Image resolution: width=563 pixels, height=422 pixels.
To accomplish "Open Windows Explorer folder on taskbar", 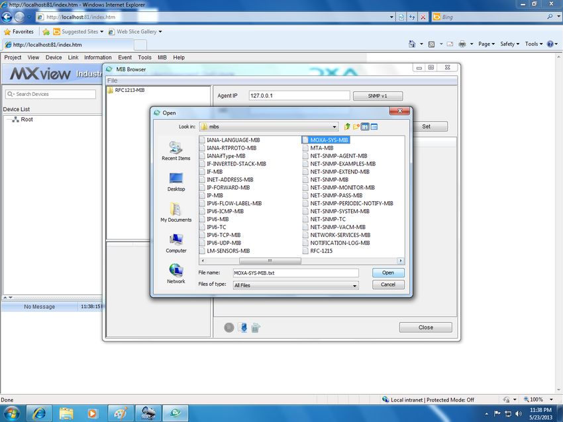I will tap(66, 413).
